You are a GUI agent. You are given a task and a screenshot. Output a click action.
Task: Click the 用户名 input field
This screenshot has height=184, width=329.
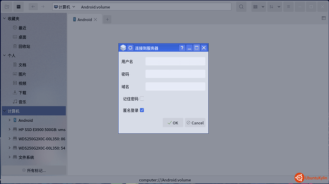pos(175,61)
